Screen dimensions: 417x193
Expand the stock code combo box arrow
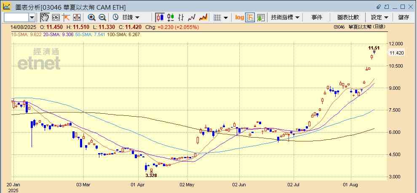[x=32, y=18]
